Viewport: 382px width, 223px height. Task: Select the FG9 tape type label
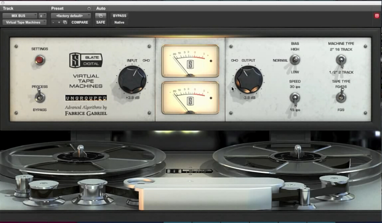341,110
